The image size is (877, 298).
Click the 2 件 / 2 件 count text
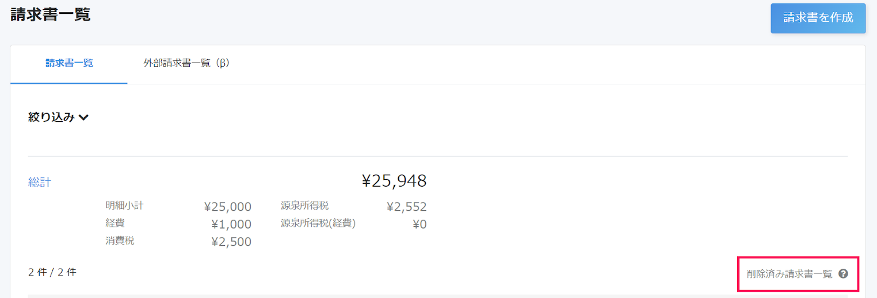52,272
